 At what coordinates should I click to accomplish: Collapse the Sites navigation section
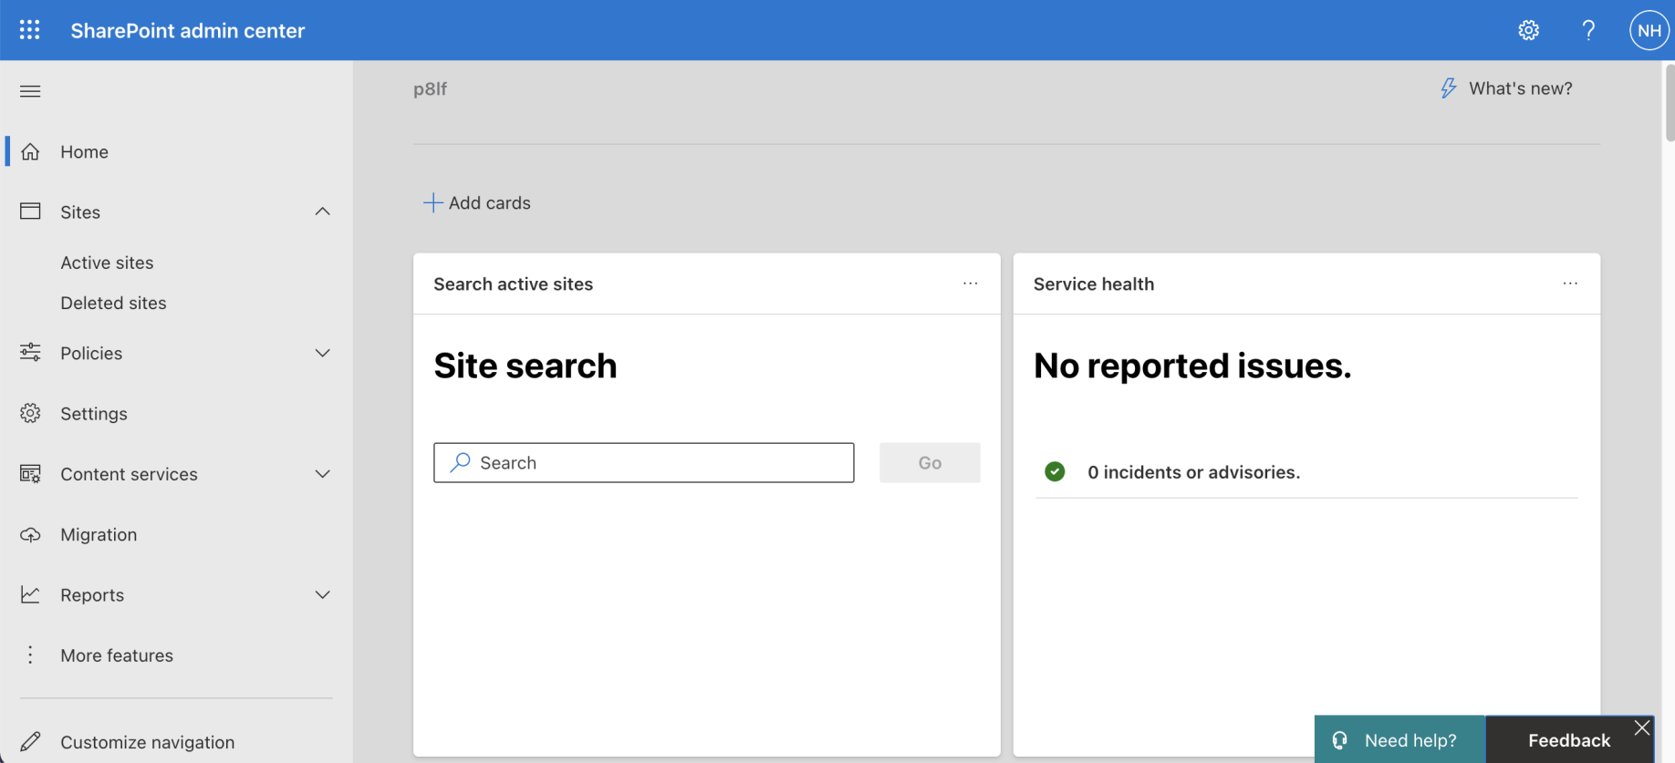322,211
